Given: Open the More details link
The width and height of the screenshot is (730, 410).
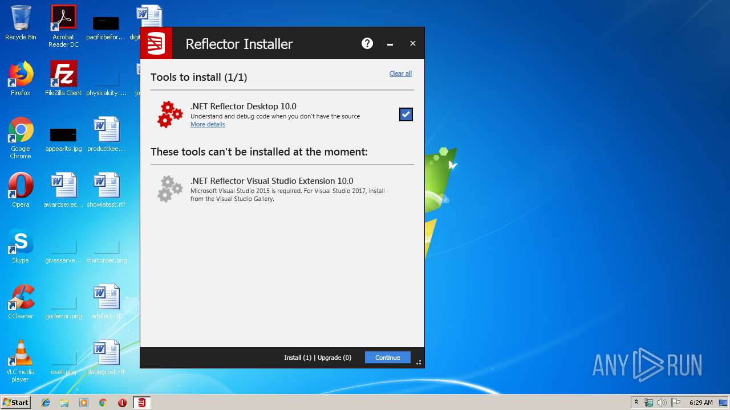Looking at the screenshot, I should tap(208, 124).
